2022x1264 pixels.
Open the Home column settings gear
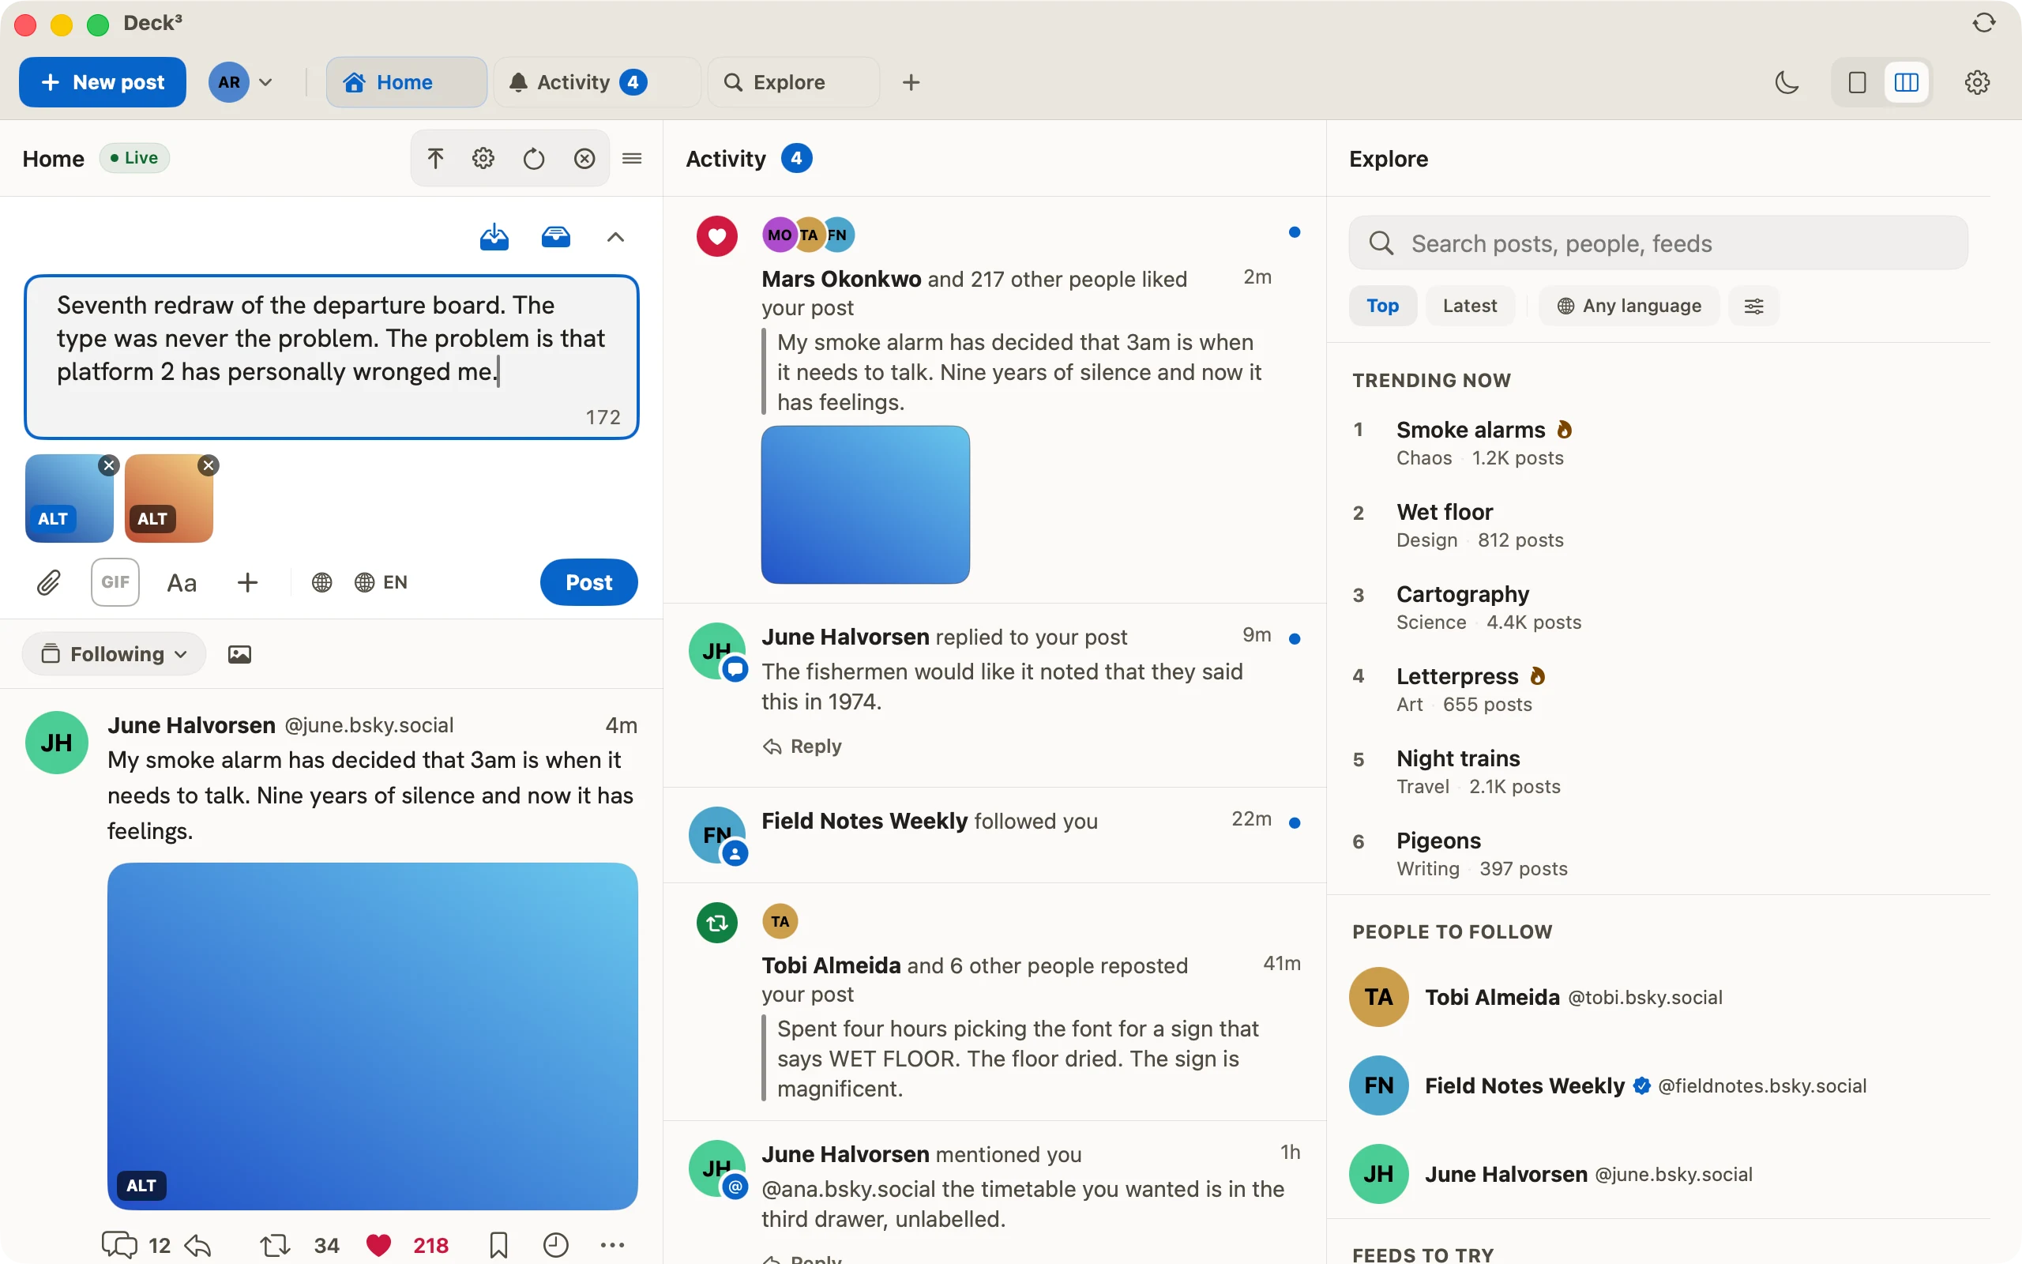[x=483, y=158]
